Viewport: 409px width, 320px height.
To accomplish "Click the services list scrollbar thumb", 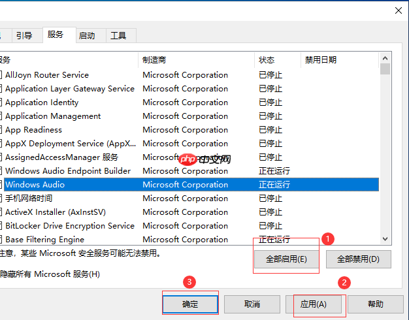I will point(385,69).
